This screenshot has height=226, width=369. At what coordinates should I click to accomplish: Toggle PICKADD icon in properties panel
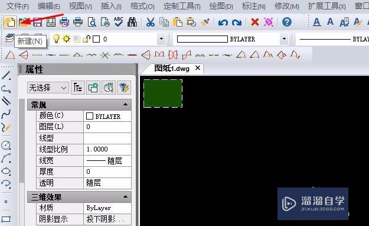click(93, 88)
